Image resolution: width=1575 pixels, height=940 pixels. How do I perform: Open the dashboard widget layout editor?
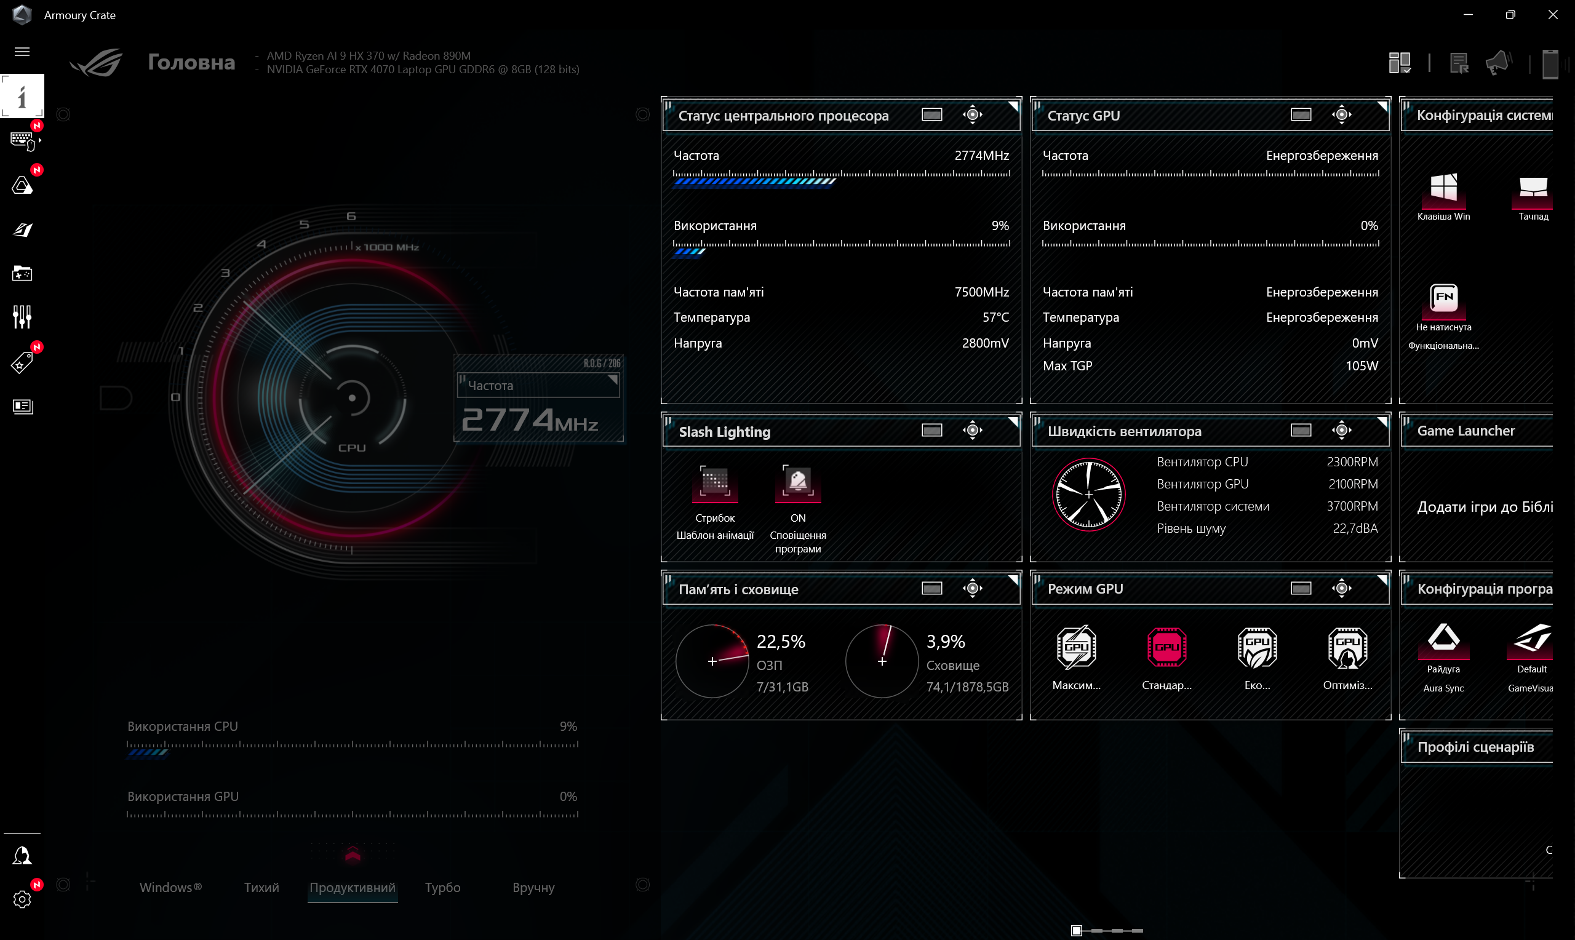pyautogui.click(x=1400, y=62)
